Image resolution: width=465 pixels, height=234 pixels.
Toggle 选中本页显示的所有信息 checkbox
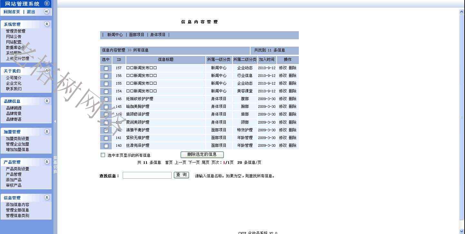[103, 155]
